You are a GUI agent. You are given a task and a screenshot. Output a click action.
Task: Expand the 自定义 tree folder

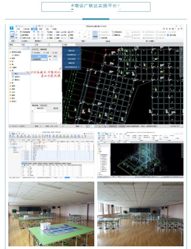pyautogui.click(x=13, y=101)
